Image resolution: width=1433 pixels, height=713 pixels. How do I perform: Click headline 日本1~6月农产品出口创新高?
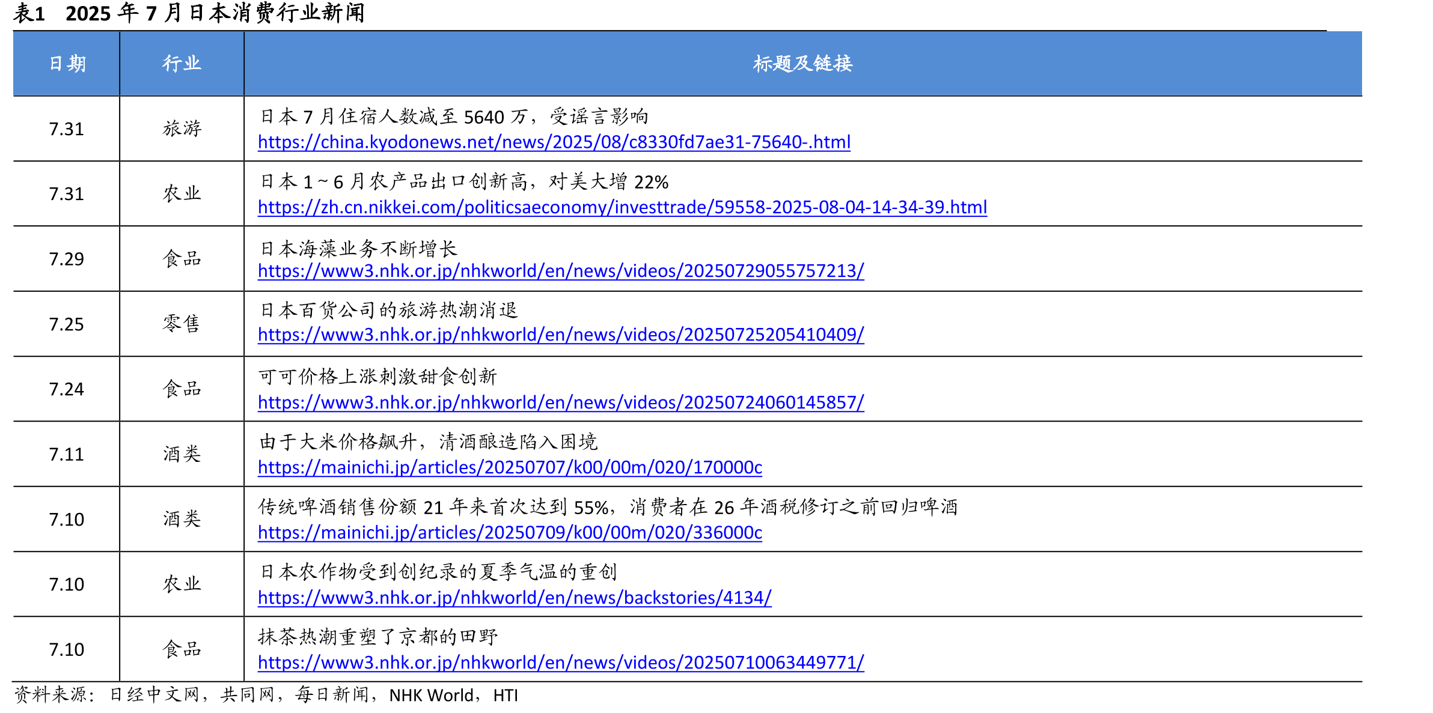click(464, 181)
